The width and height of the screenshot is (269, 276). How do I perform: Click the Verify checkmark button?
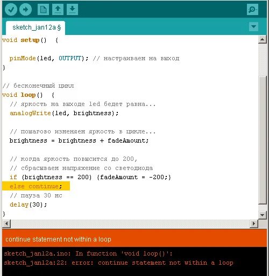point(11,9)
